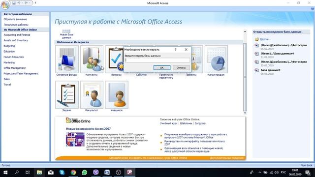Click automatic content update link in orange bar
The height and width of the screenshot is (177, 315).
click(x=148, y=158)
